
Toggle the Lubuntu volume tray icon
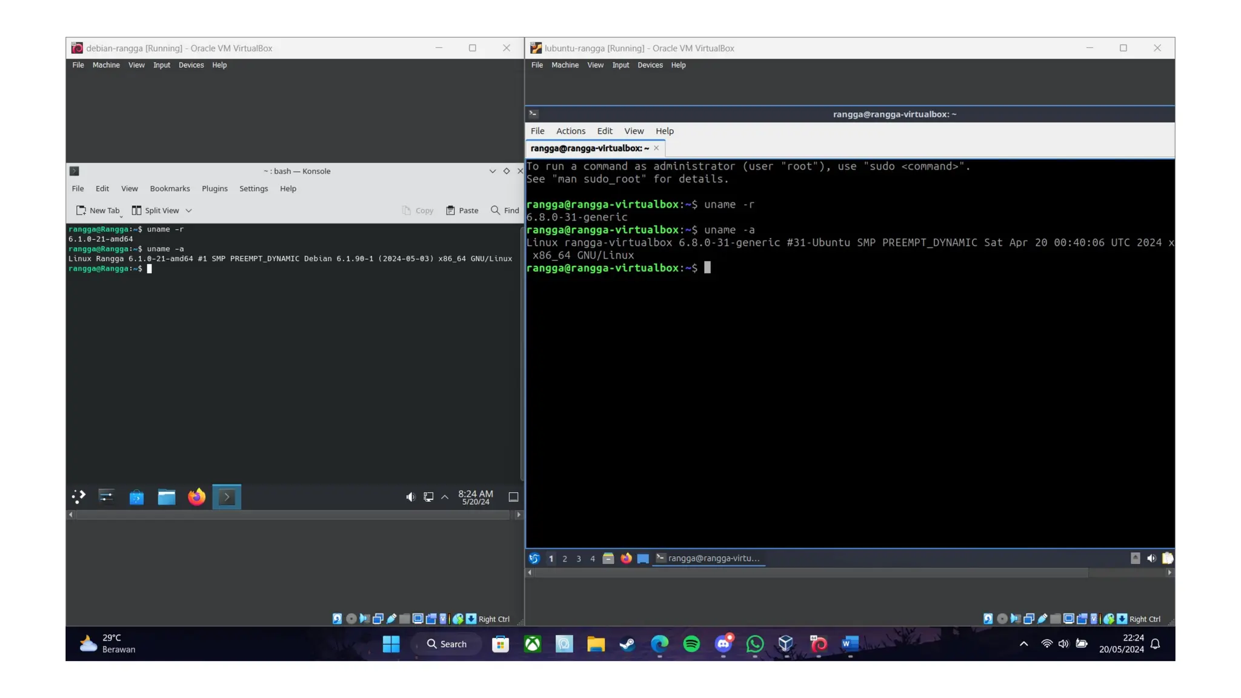(1151, 558)
